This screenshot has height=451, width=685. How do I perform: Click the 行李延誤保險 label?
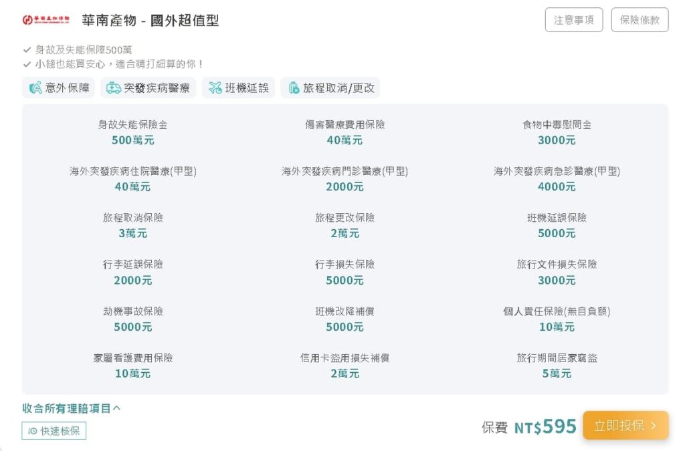coord(133,265)
